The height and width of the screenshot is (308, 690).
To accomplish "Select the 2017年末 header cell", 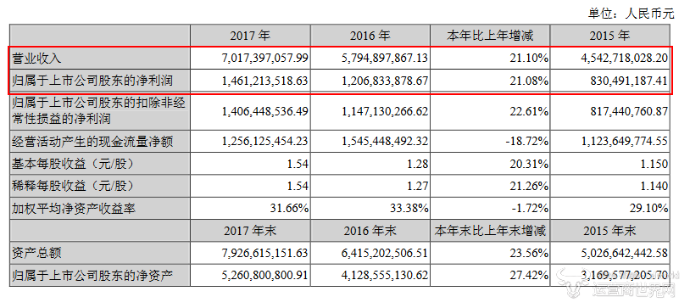I will tap(250, 231).
